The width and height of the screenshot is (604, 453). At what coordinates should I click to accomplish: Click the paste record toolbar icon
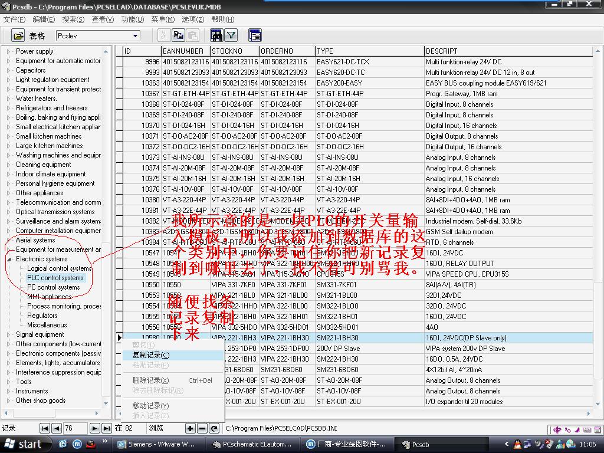point(193,36)
